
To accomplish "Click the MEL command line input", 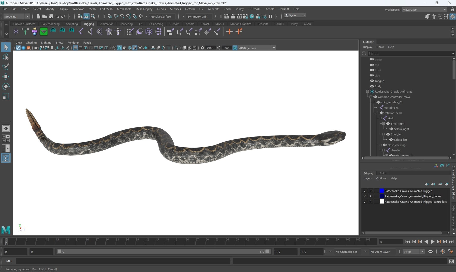I will pos(123,261).
